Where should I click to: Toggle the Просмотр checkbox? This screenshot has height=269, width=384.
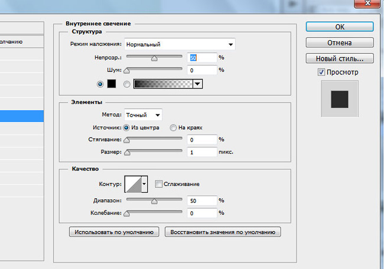(x=321, y=72)
